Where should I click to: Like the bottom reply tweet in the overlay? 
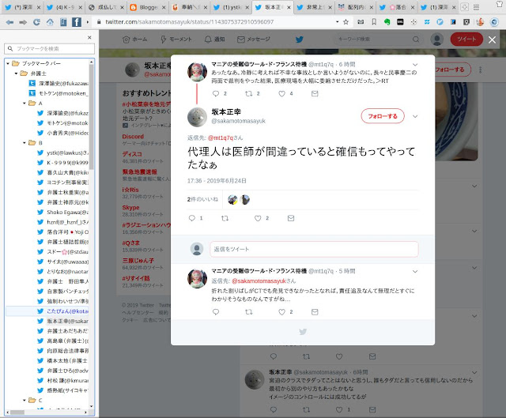(x=281, y=312)
